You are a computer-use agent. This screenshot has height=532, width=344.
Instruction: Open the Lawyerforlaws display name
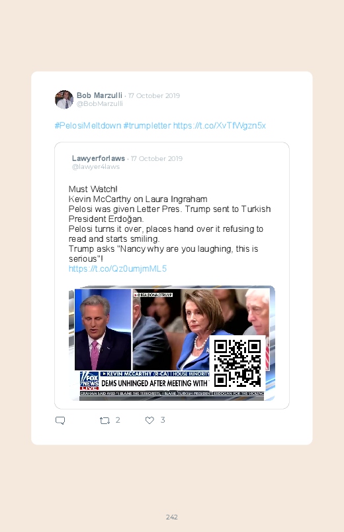[x=99, y=158]
